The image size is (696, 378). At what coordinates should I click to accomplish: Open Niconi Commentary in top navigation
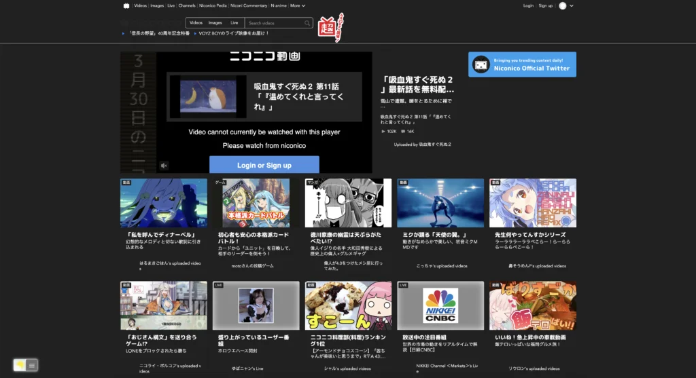click(249, 5)
